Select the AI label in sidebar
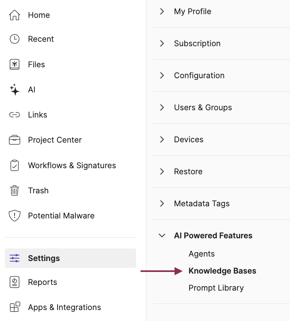The image size is (290, 321). click(x=32, y=90)
